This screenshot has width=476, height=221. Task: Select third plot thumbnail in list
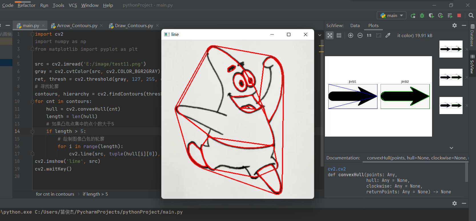coord(451,106)
